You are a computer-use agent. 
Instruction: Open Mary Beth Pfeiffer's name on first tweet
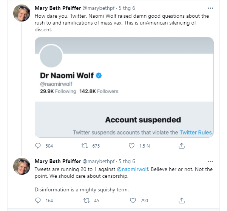click(57, 8)
